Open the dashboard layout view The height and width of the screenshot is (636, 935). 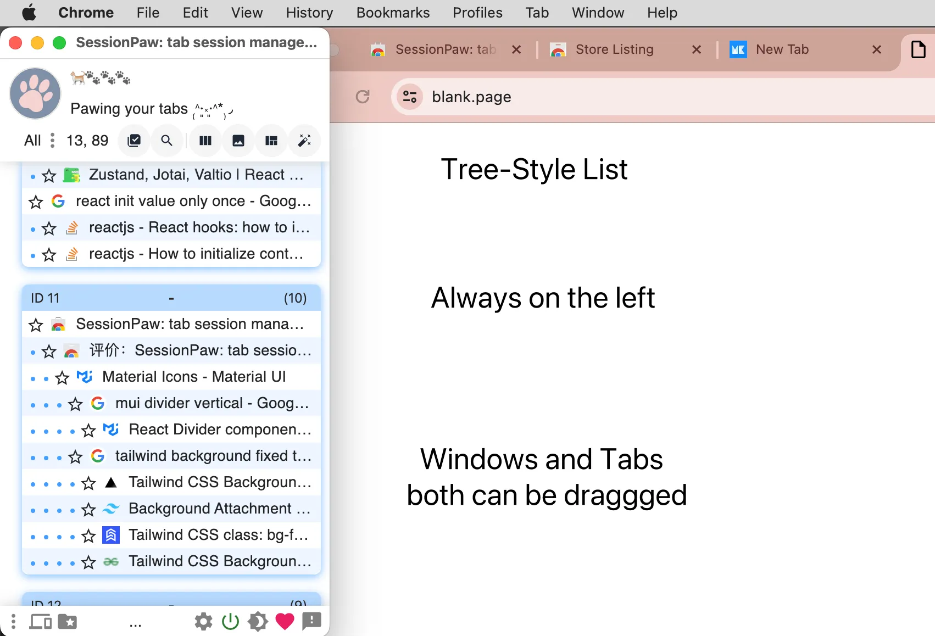271,141
